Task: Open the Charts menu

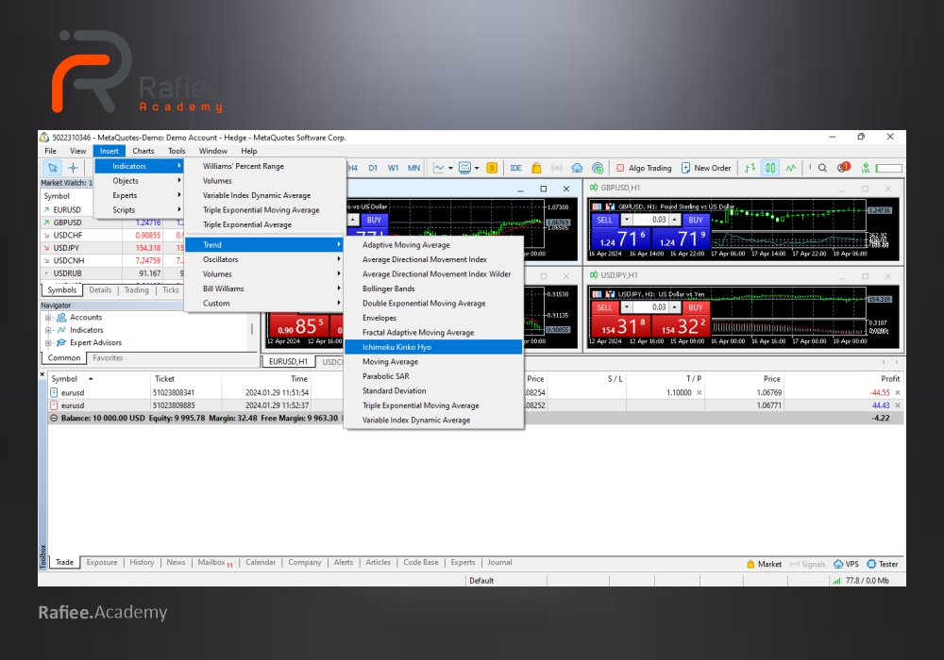Action: click(143, 151)
